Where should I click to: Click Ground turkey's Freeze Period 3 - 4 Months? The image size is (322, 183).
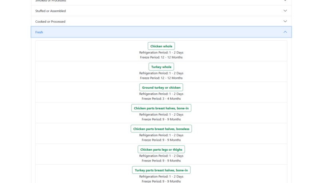pyautogui.click(x=161, y=99)
